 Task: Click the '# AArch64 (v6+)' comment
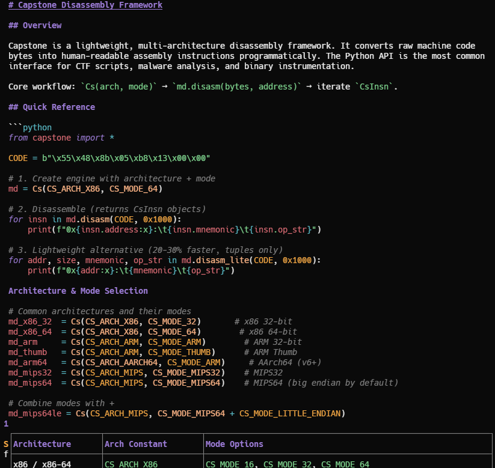(x=285, y=363)
